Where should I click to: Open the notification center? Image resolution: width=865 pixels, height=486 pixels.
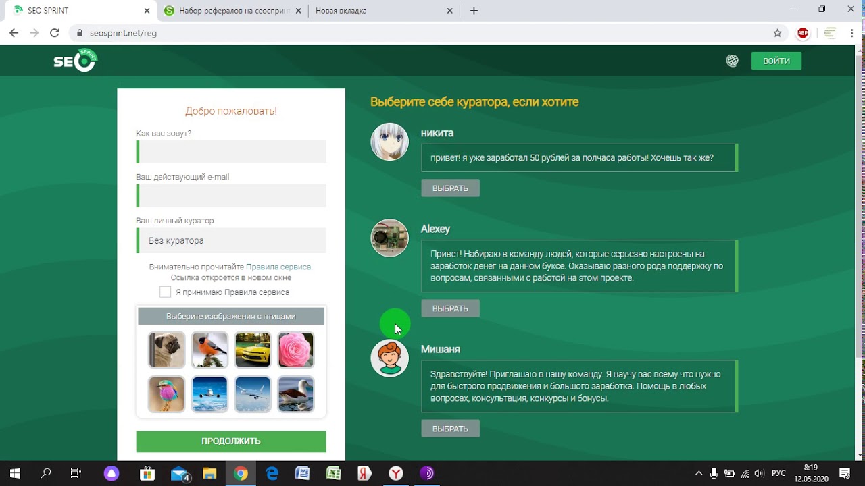click(845, 473)
